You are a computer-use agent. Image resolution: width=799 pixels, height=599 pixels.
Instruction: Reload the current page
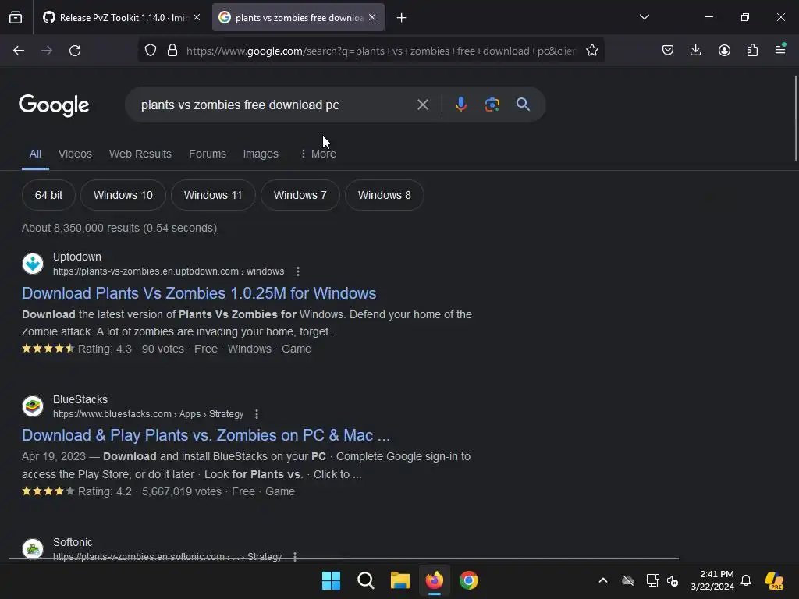click(x=75, y=51)
